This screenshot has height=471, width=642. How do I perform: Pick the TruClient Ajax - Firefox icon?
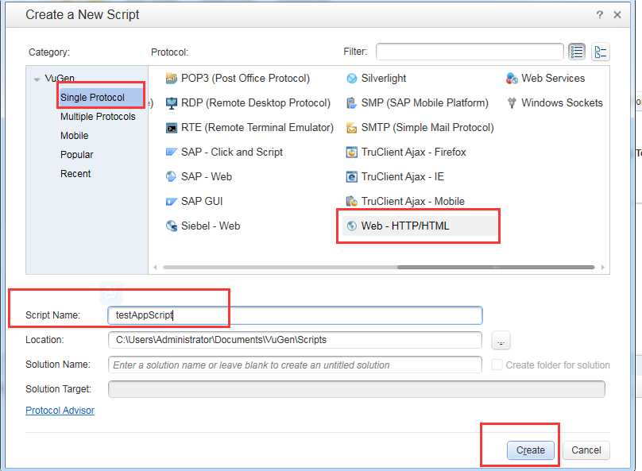point(351,152)
